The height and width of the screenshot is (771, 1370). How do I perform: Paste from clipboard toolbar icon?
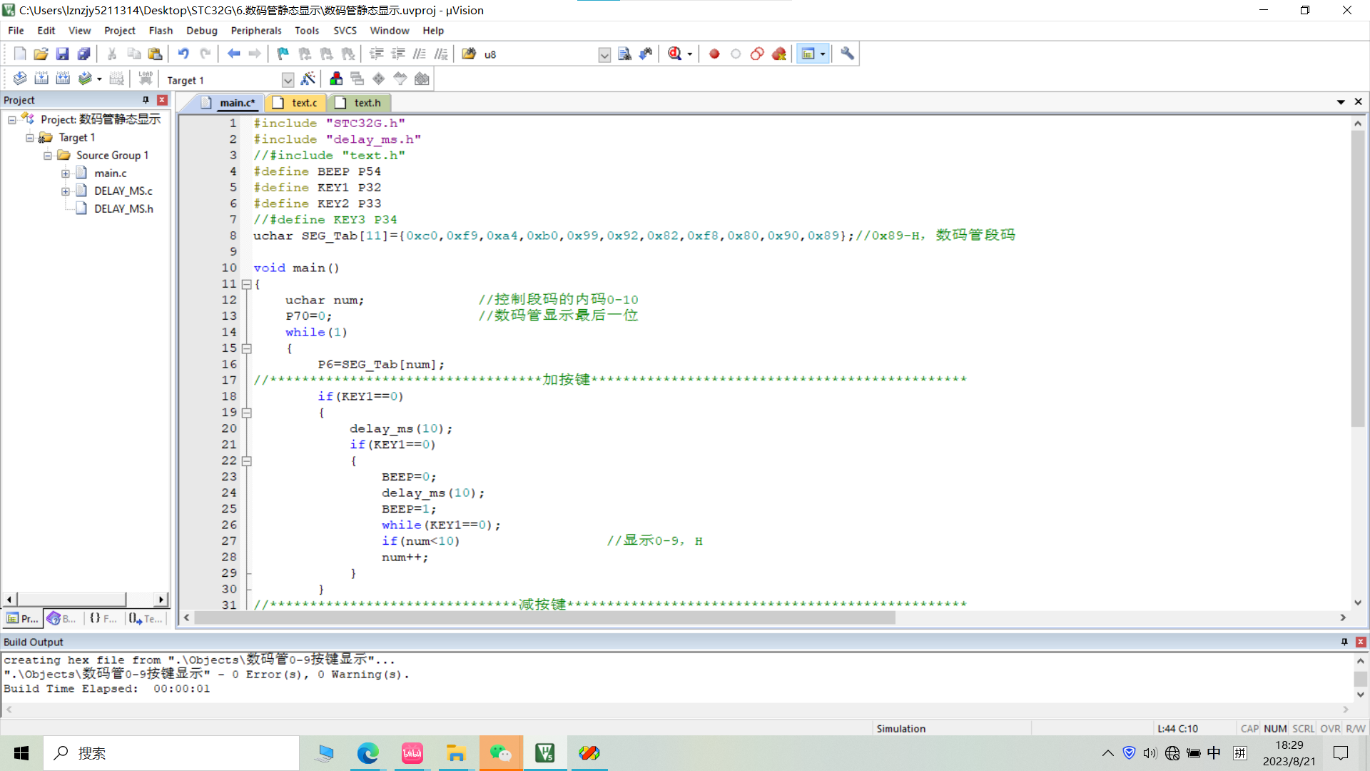click(x=155, y=54)
